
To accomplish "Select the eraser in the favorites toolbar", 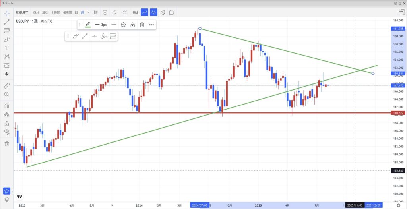I will 104,36.
